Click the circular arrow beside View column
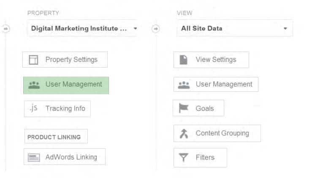Image resolution: width=315 pixels, height=178 pixels. click(156, 29)
